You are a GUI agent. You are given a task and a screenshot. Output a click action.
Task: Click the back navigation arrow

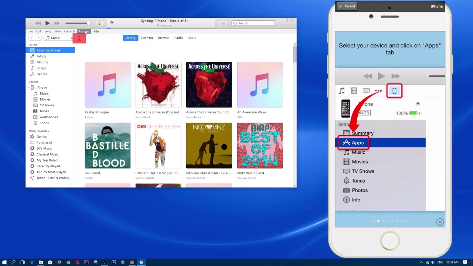(x=32, y=38)
